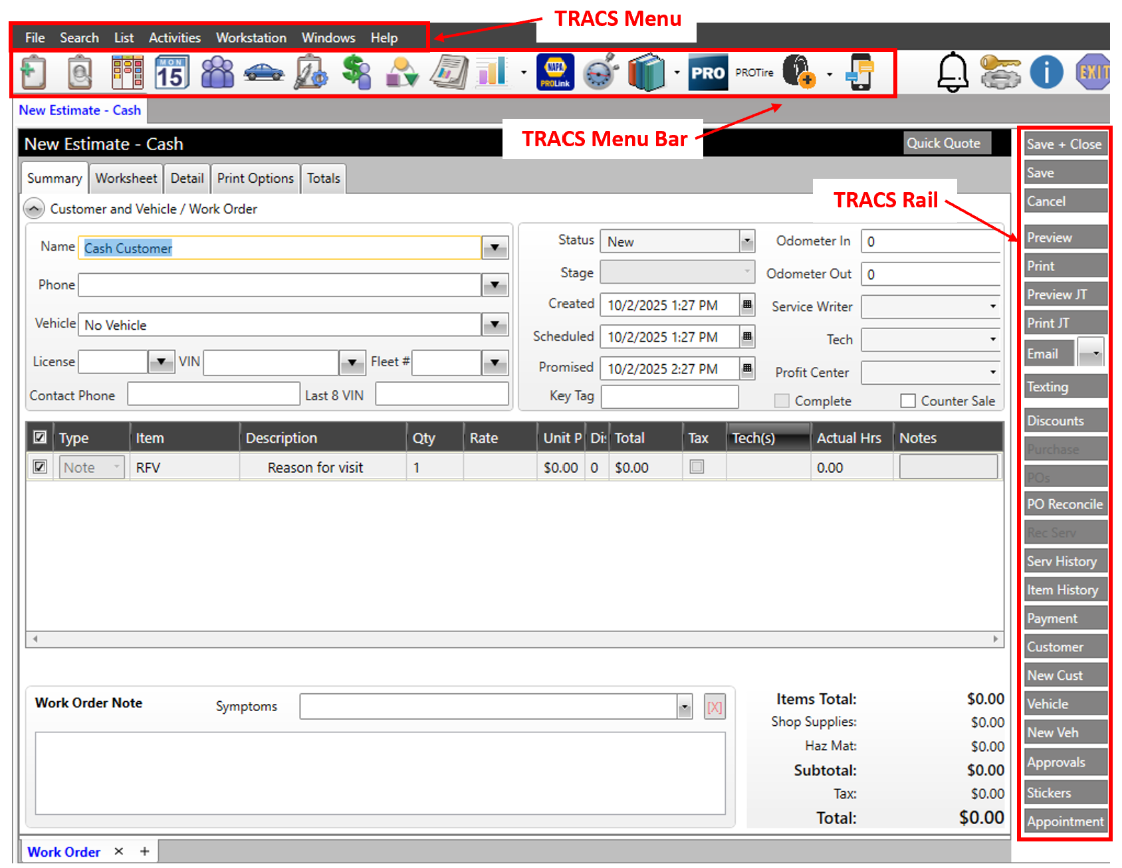
Task: Click the plus to open a new tab
Action: (144, 851)
